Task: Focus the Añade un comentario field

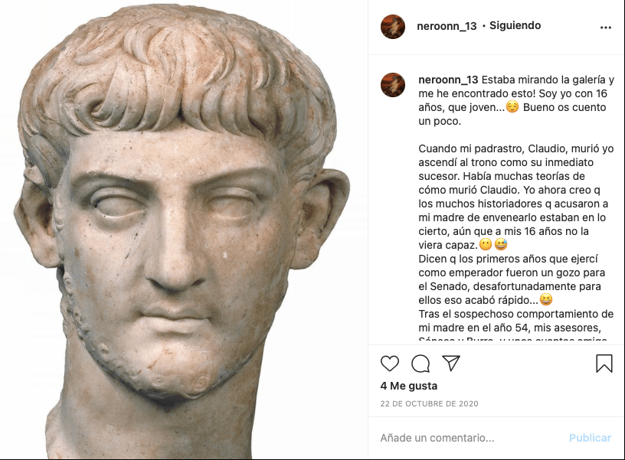Action: tap(470, 438)
